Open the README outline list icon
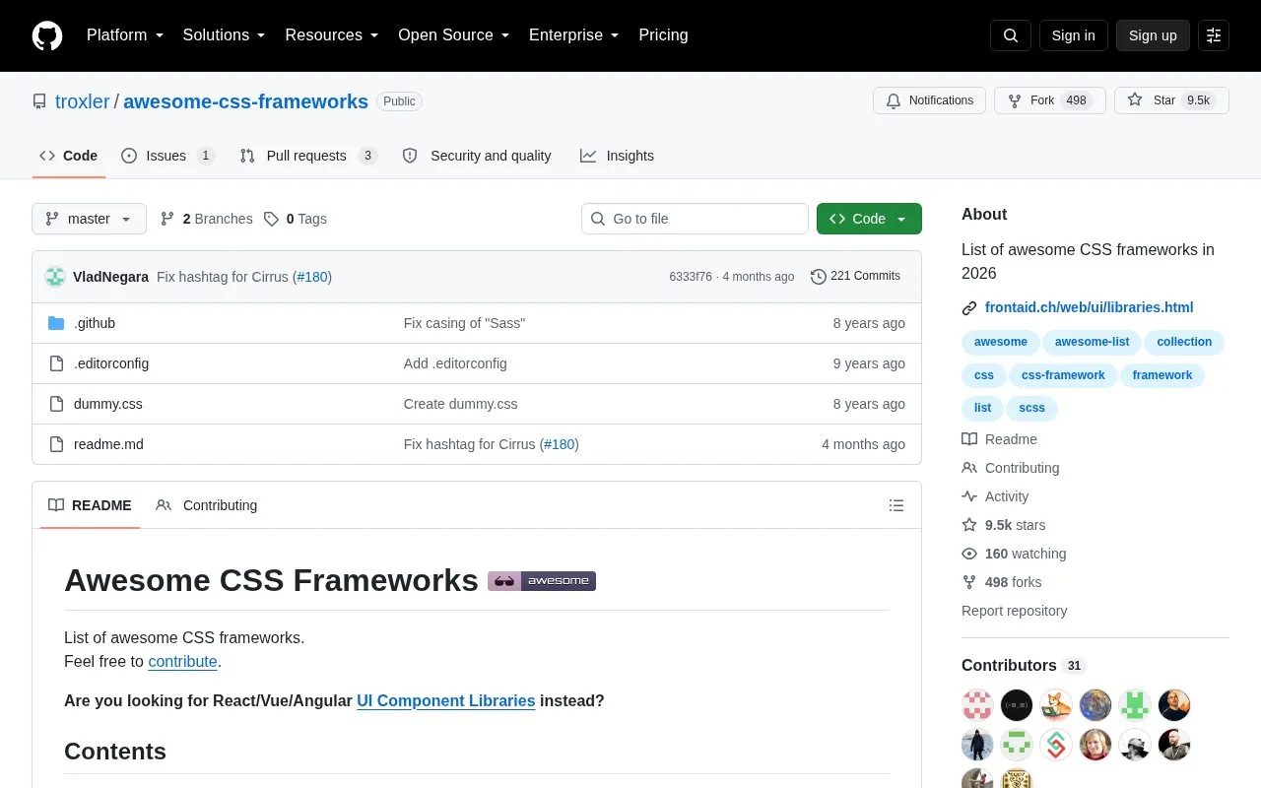This screenshot has width=1261, height=788. point(896,505)
